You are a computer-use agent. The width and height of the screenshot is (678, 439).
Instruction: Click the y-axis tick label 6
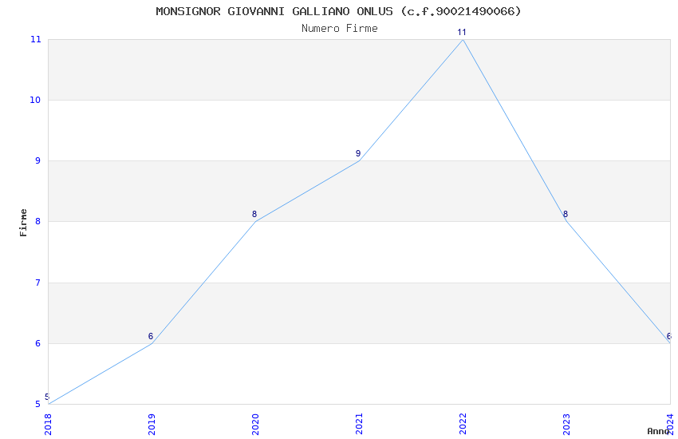(38, 343)
